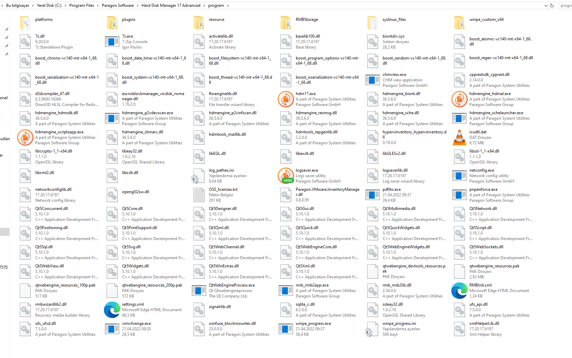
Task: Select the file named hdmengine_schelauncher.exe
Action: click(x=496, y=113)
